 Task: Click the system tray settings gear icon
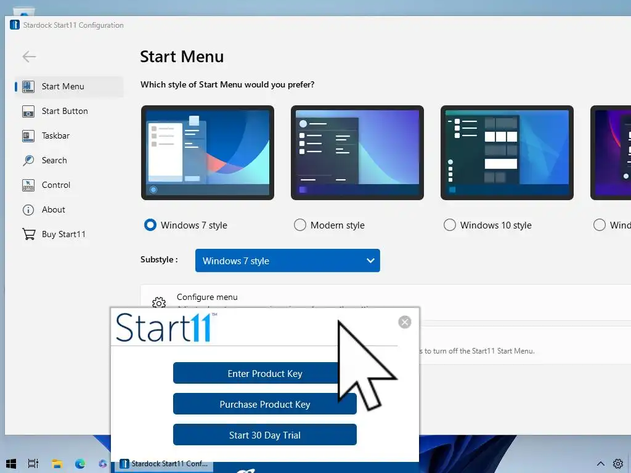coord(617,464)
